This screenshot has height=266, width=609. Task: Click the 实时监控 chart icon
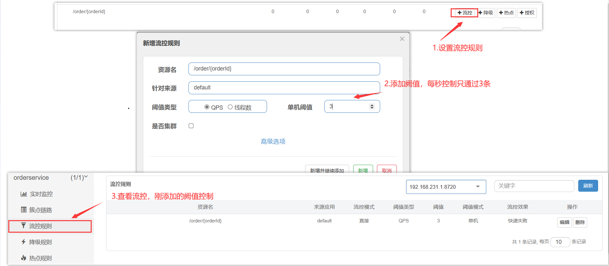[24, 194]
